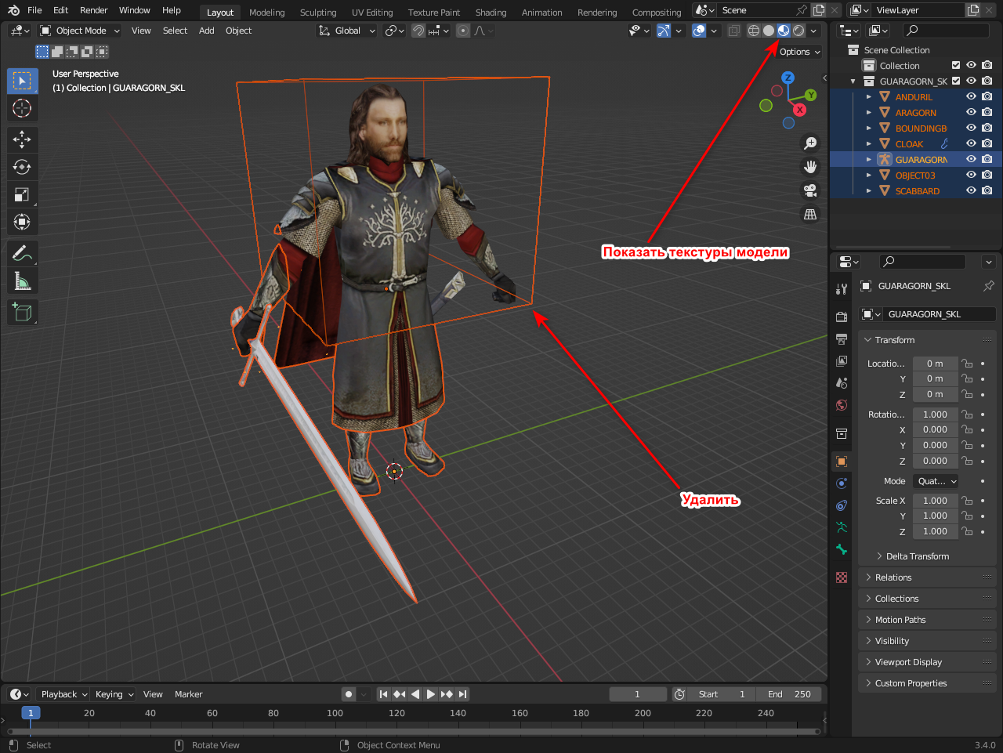Switch to perspective/orthographic grid view icon
Screen dimensions: 1003x753
click(x=810, y=215)
